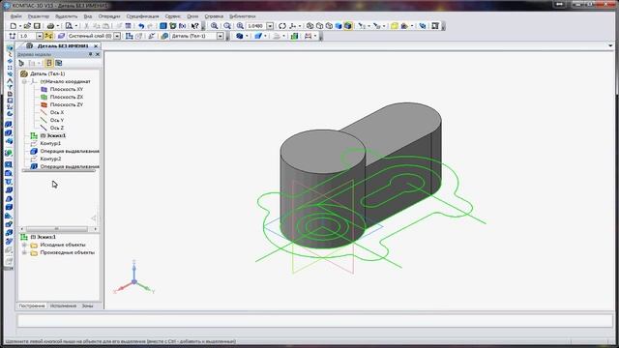The height and width of the screenshot is (348, 619).
Task: Click the yellow hide objects icon
Action: click(x=395, y=26)
